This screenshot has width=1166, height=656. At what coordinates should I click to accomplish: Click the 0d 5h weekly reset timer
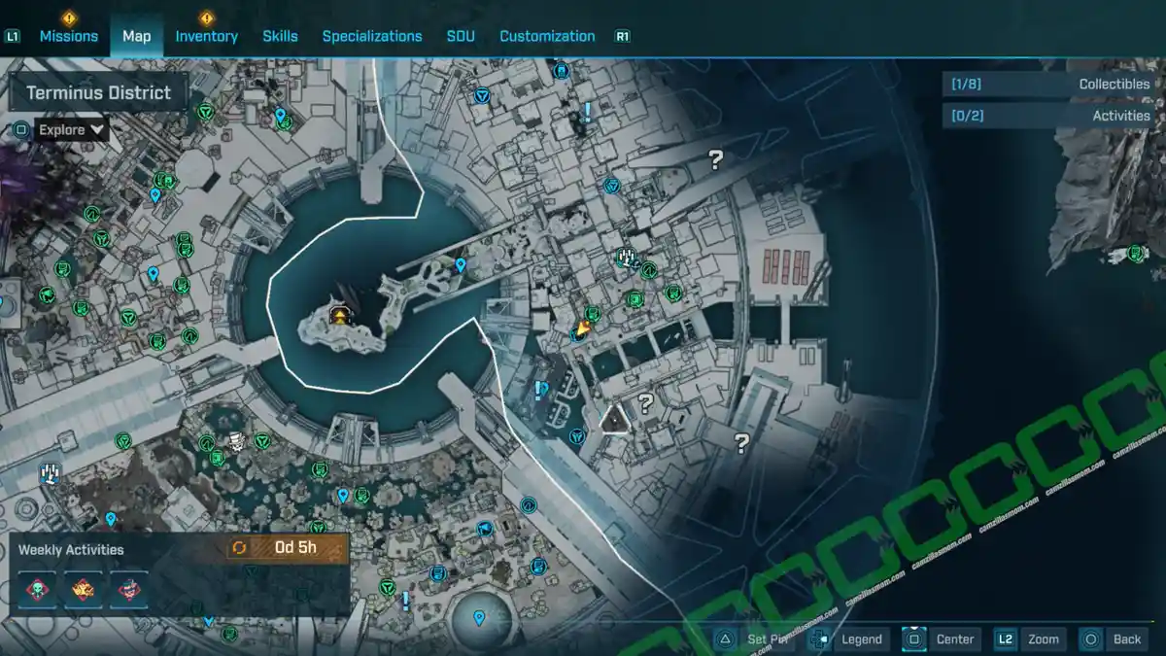click(288, 547)
